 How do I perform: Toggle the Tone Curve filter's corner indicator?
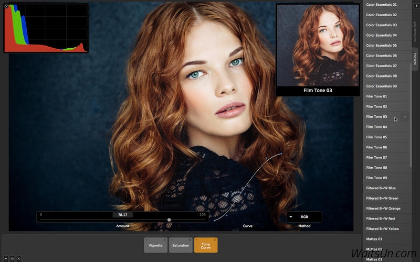[x=215, y=240]
